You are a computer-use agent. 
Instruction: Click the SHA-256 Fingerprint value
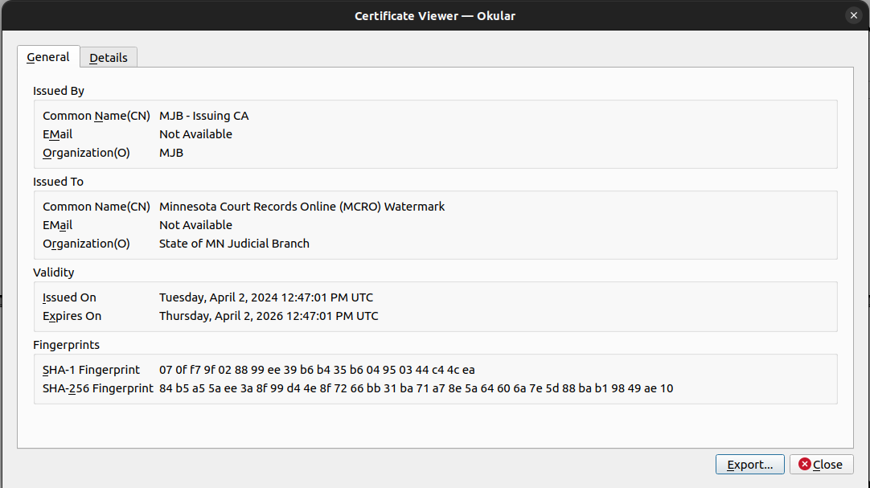pyautogui.click(x=417, y=388)
